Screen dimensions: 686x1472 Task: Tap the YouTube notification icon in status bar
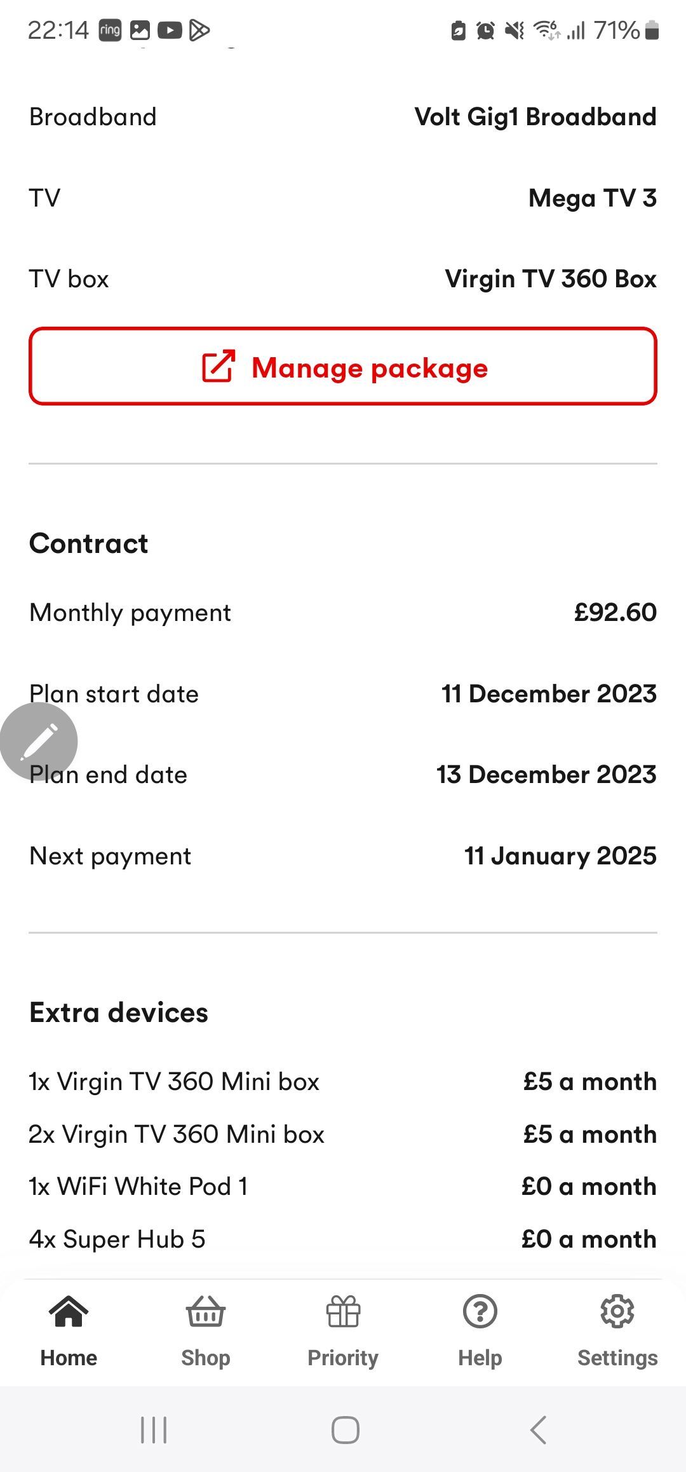click(170, 30)
